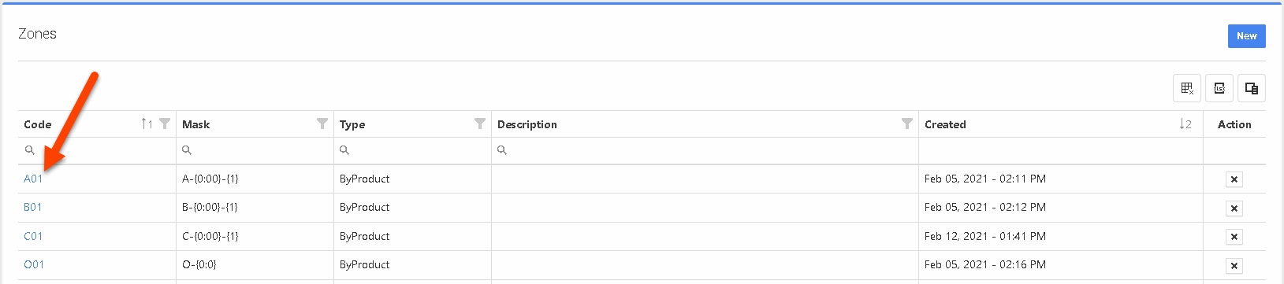Screen dimensions: 1284x284
Task: Sort by the Code column header
Action: coord(38,124)
